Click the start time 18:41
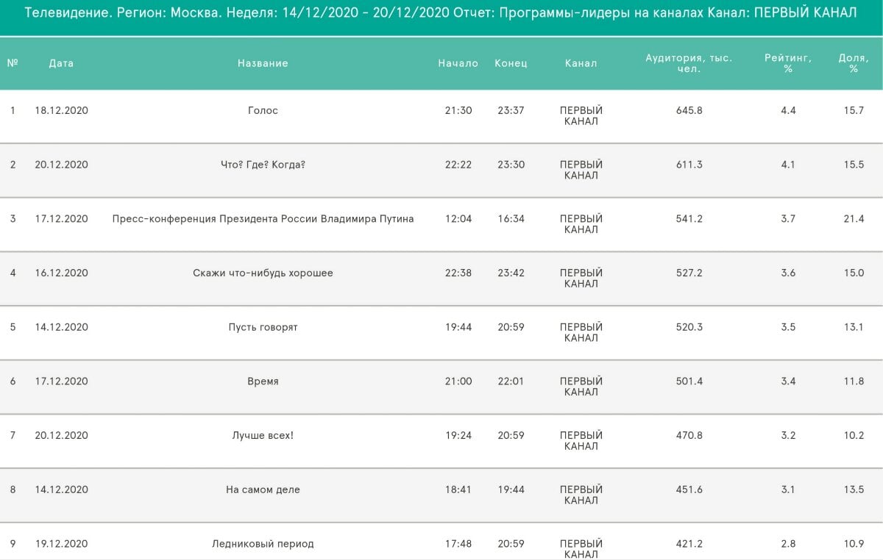The image size is (883, 560). coord(458,490)
